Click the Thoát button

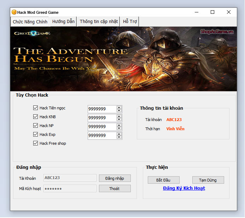pos(115,189)
